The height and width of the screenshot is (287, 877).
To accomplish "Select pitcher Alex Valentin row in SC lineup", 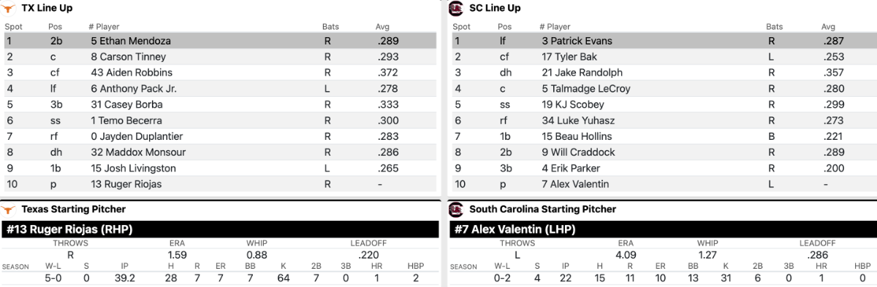I will tap(665, 184).
